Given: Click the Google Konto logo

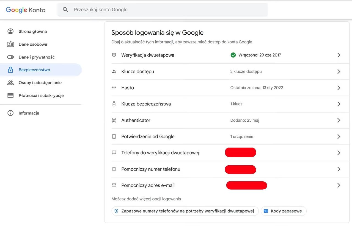Looking at the screenshot, I should coord(26,10).
